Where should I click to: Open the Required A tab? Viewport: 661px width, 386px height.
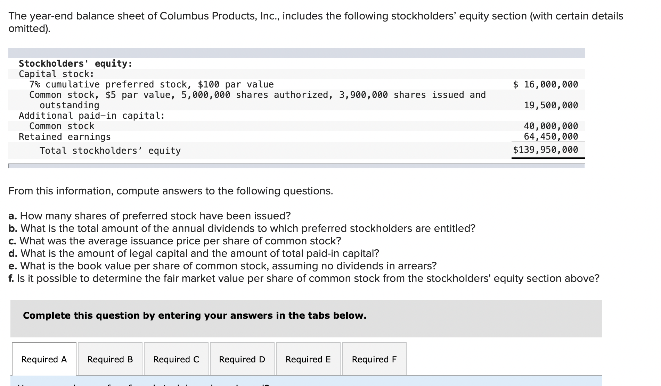tap(44, 359)
